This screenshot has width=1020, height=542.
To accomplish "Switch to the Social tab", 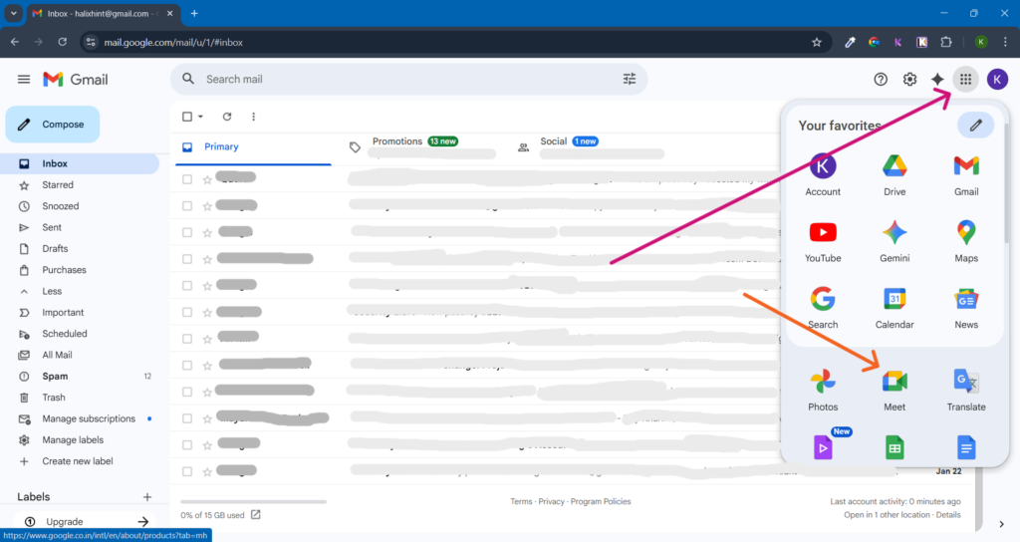I will pyautogui.click(x=554, y=142).
